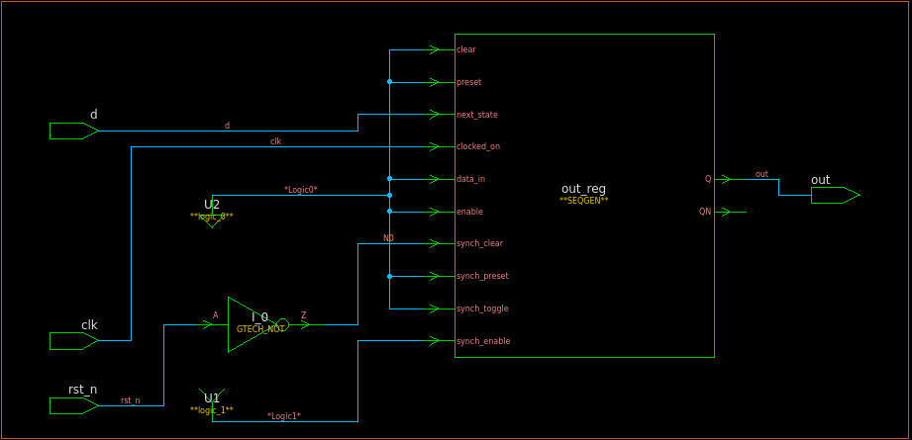The image size is (912, 440).
Task: Click the clk net label on wire
Action: tap(275, 141)
